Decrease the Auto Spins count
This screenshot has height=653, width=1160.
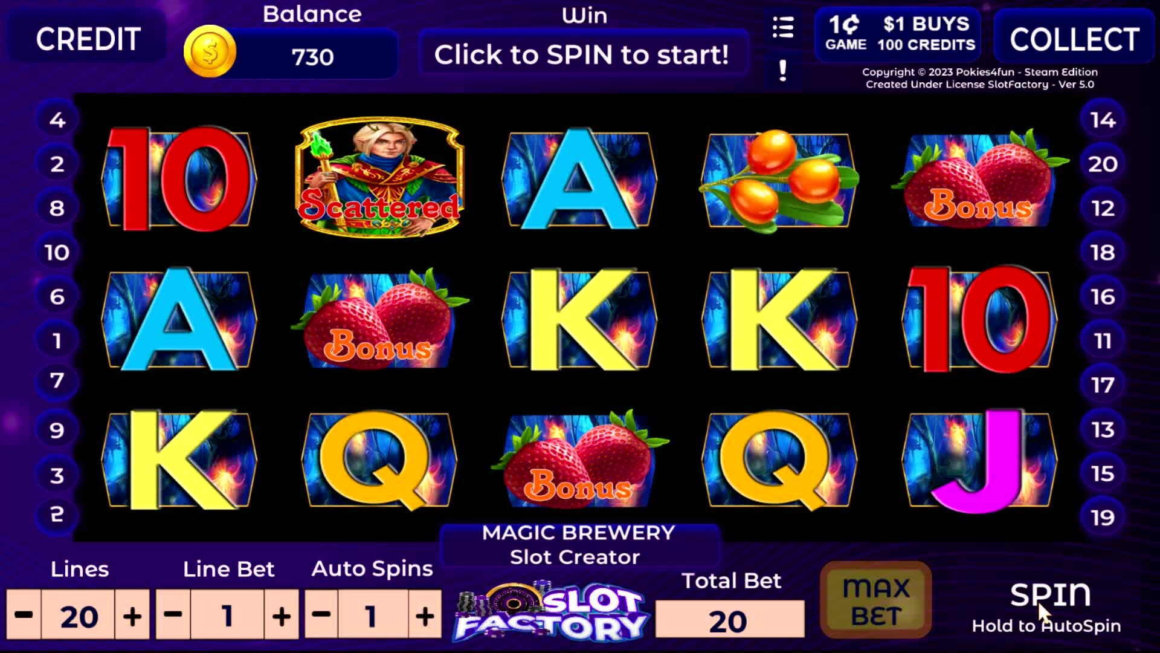click(321, 615)
